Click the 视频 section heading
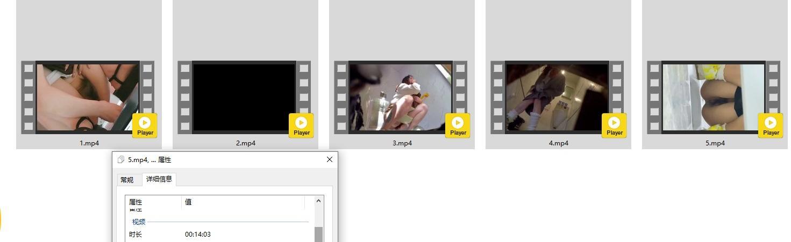This screenshot has width=791, height=242. click(139, 222)
